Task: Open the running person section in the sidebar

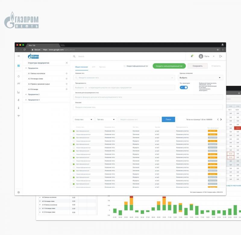Action: point(19,100)
